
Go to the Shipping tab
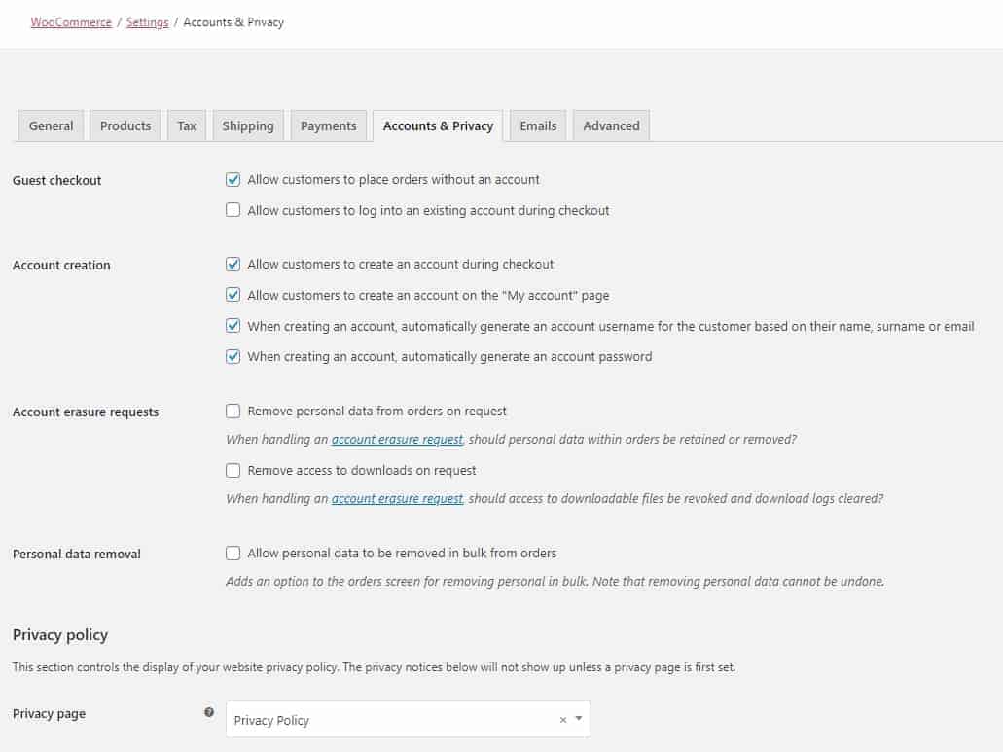[x=248, y=125]
